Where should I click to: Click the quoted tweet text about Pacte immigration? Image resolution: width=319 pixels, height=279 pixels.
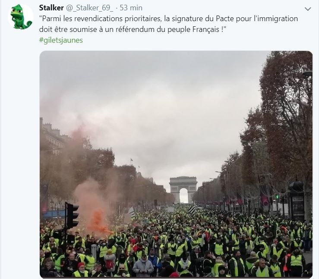[x=168, y=24]
